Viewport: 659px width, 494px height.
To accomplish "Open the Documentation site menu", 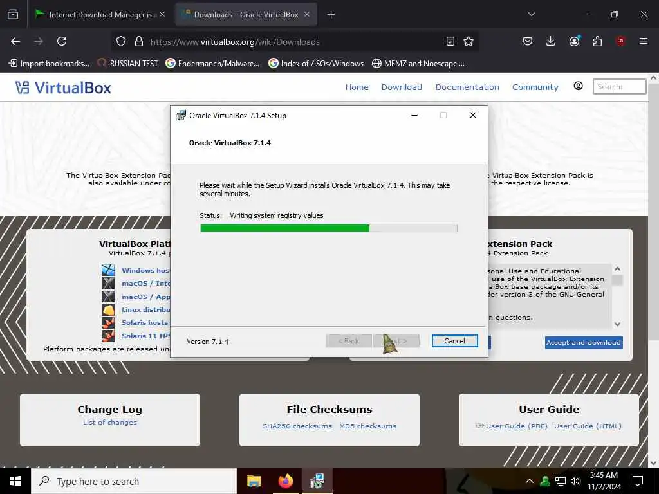I will coord(467,87).
